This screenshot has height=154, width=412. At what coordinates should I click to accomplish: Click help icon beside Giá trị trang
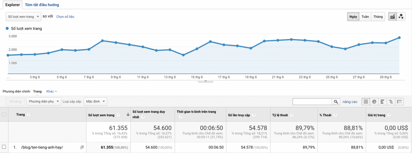coord(389,115)
